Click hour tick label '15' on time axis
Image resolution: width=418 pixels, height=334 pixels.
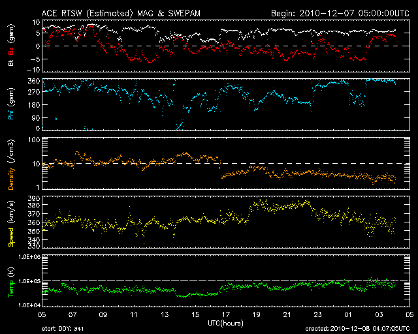[195, 314]
